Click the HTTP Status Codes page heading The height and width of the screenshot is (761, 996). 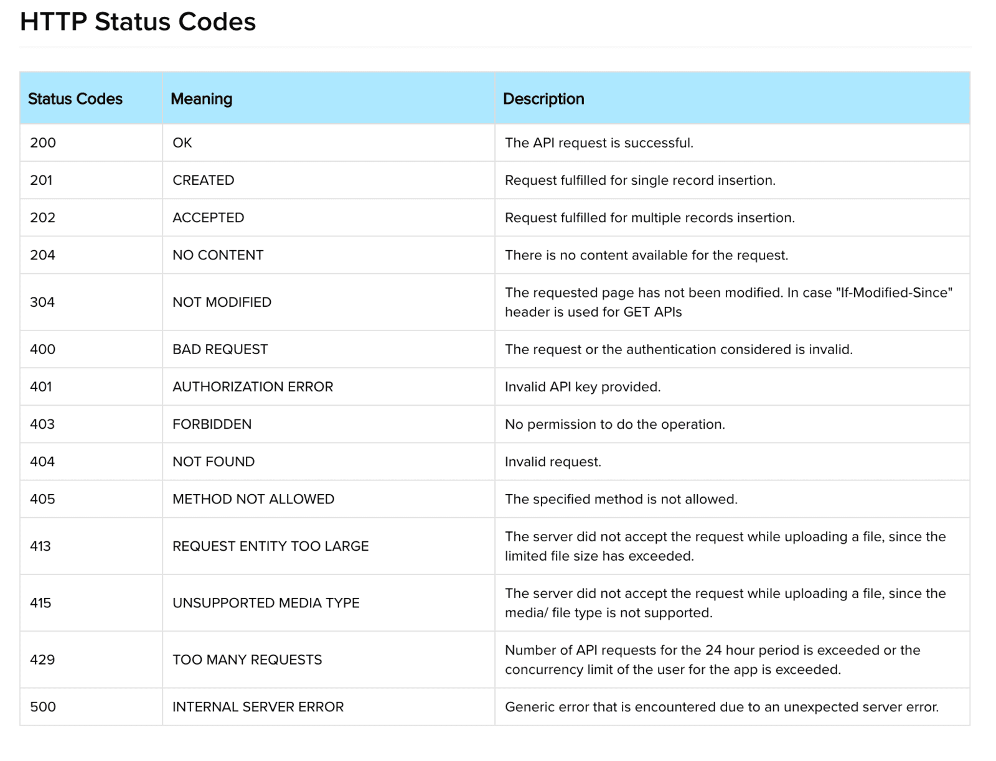(138, 22)
